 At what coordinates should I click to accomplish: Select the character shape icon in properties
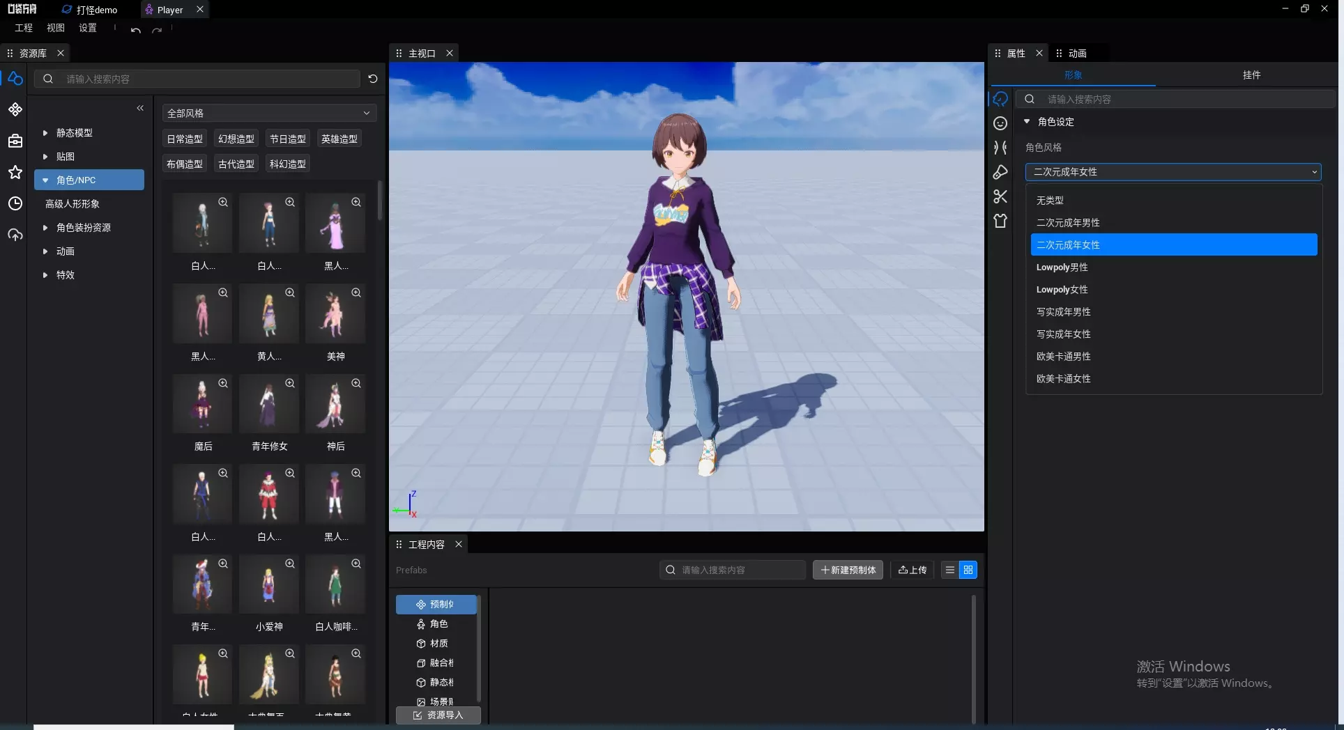click(1000, 99)
